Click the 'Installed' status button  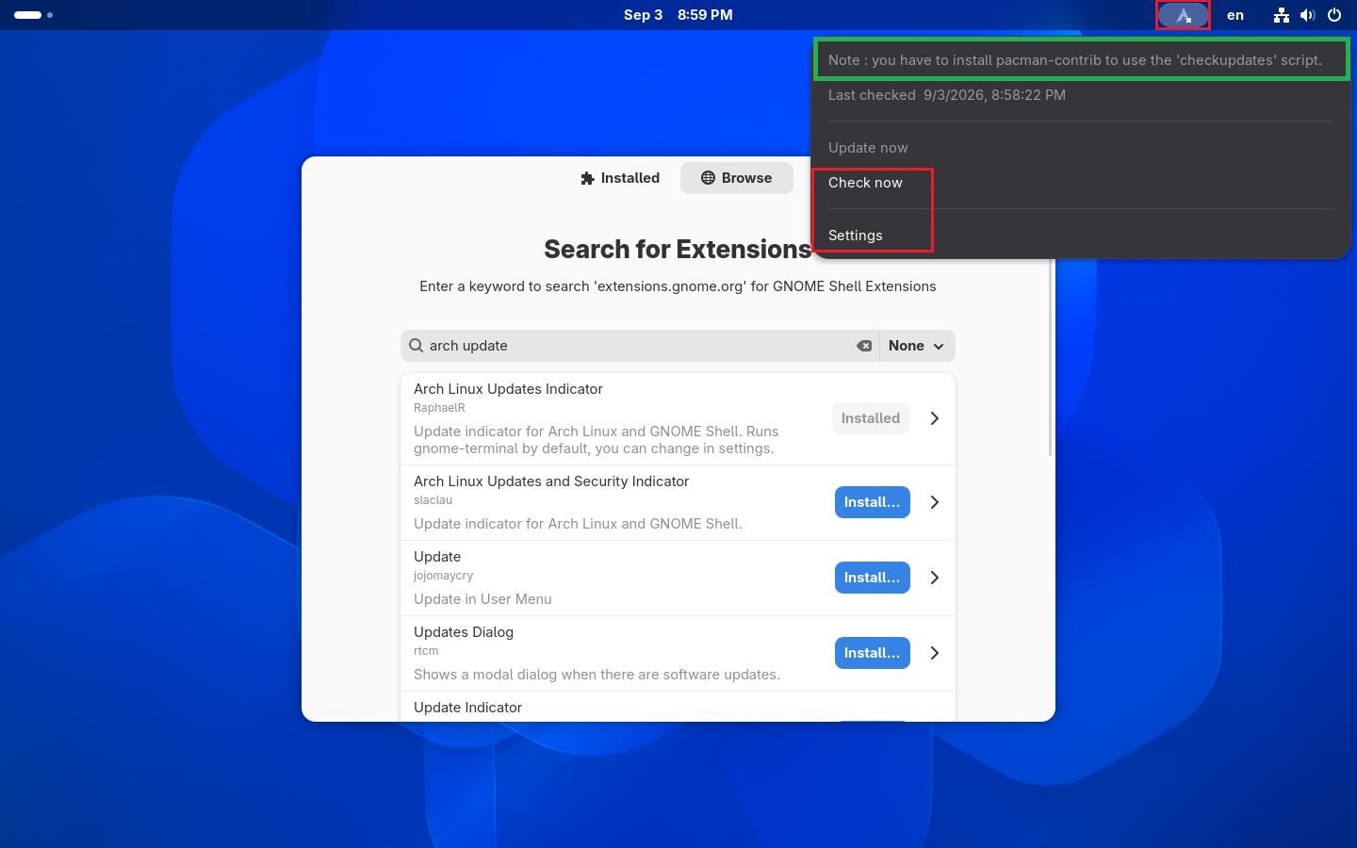871,418
